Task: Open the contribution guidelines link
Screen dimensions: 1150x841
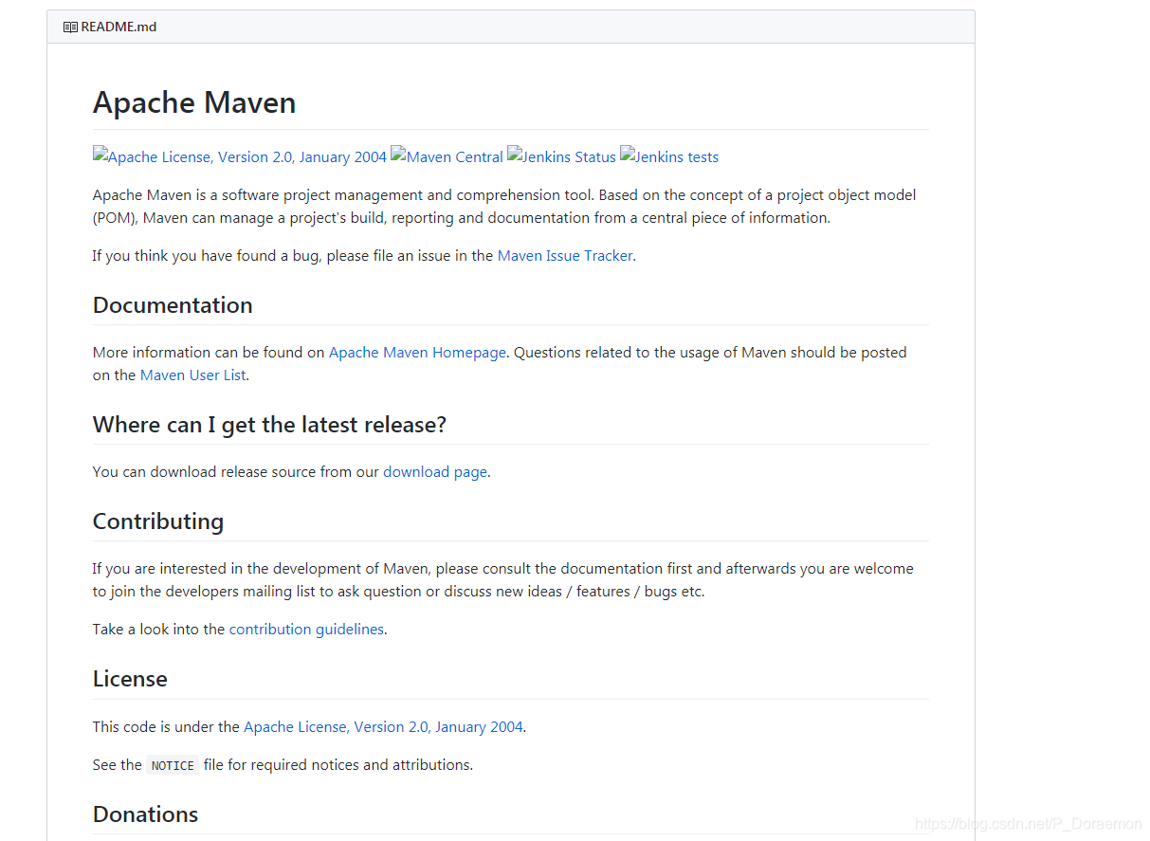Action: [x=306, y=630]
